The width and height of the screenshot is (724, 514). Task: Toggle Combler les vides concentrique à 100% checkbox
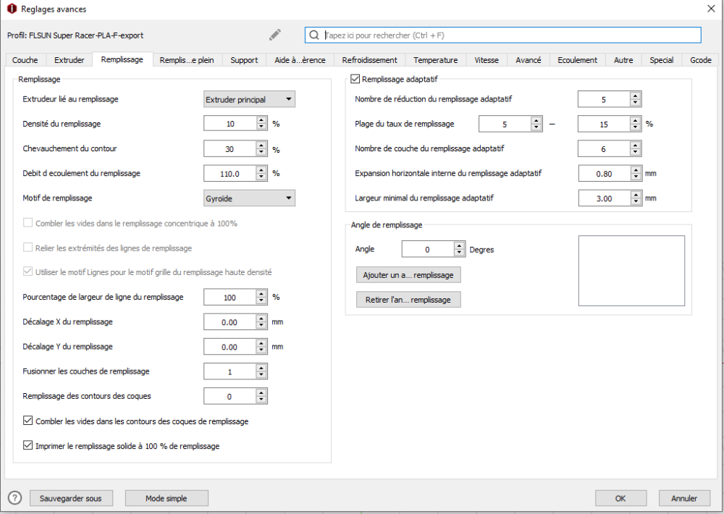(28, 223)
